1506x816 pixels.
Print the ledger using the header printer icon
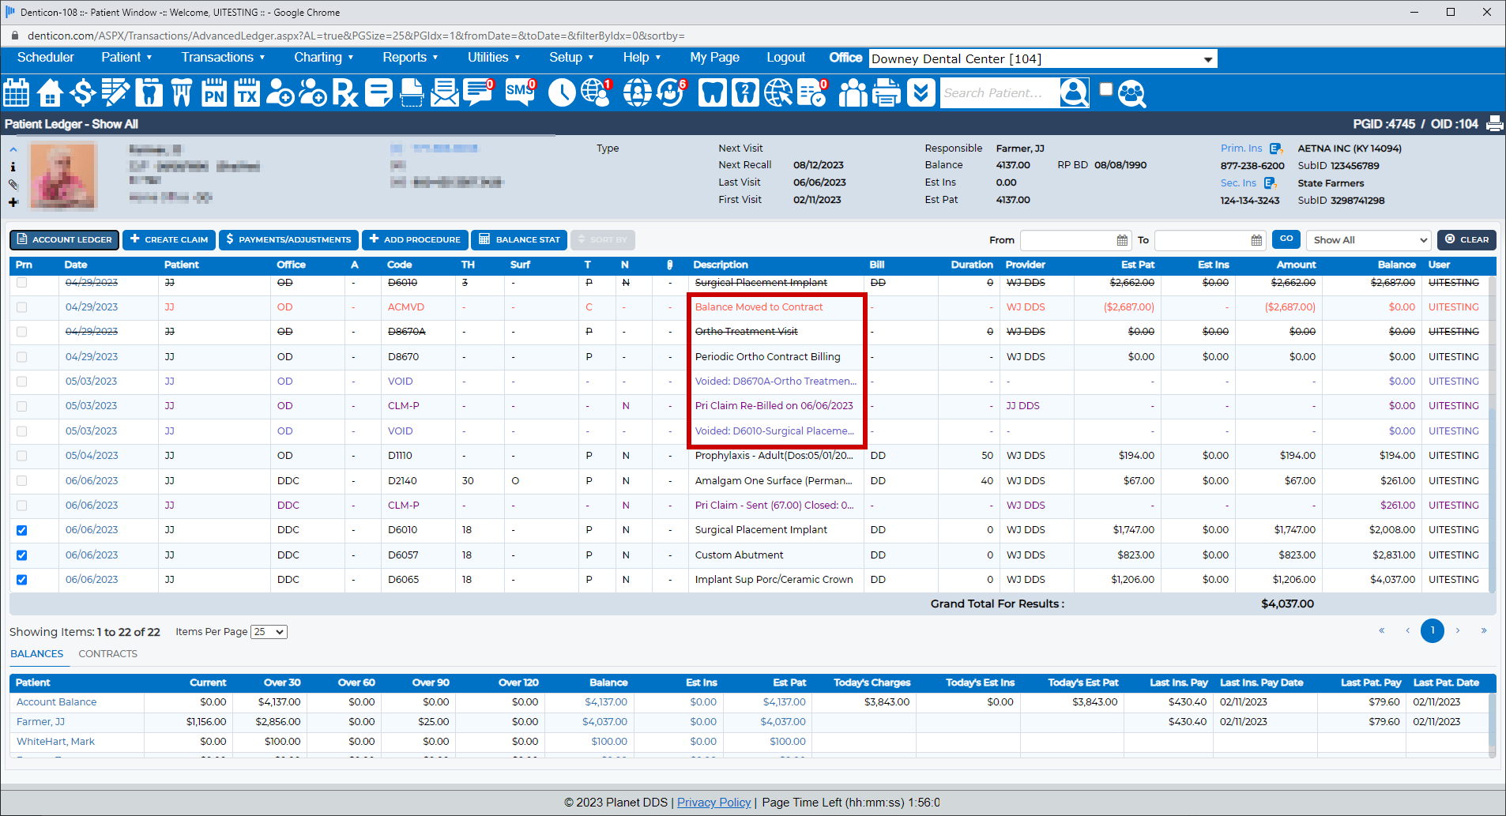tap(1494, 124)
